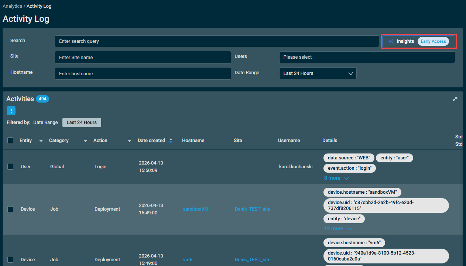
Task: Go to Analytics breadcrumb
Action: (x=12, y=6)
